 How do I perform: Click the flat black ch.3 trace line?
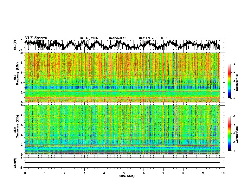[122, 162]
